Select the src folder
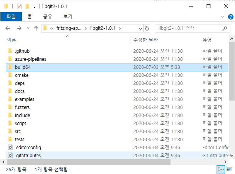Image resolution: width=235 pixels, height=174 pixels. click(117, 132)
